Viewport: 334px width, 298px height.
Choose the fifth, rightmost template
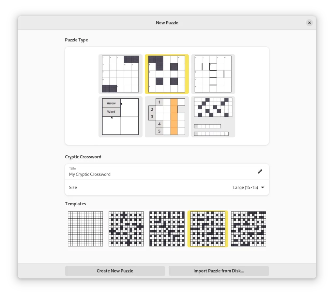point(249,229)
